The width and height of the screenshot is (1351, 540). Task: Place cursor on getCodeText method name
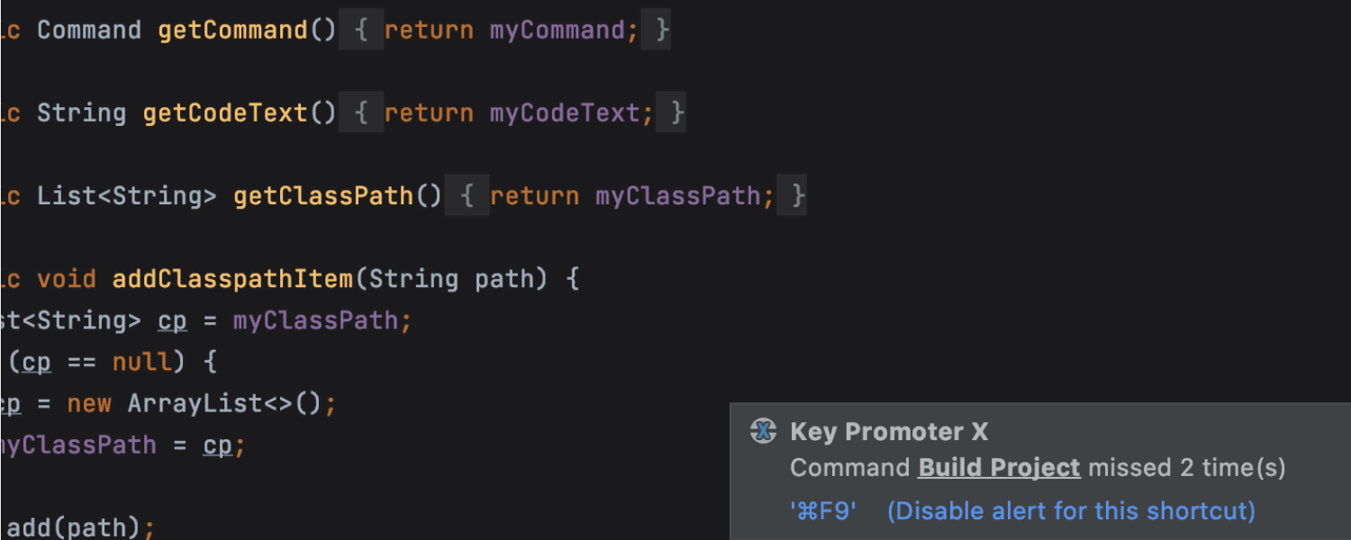(x=225, y=112)
